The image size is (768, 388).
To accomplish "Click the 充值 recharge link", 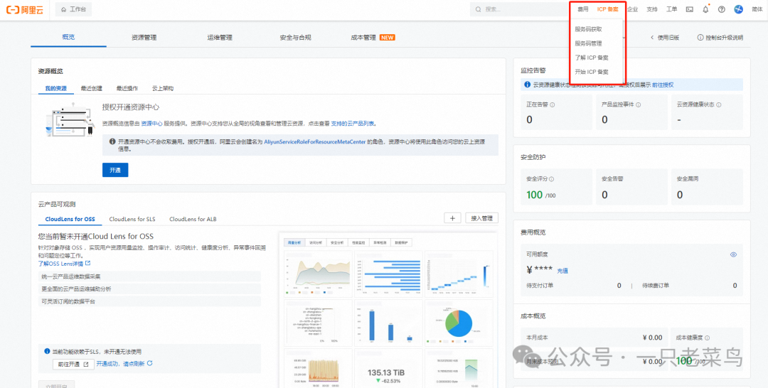I will coord(562,271).
